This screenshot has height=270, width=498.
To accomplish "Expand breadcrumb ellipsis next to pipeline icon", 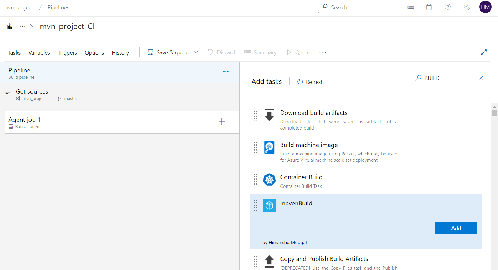I will [23, 27].
